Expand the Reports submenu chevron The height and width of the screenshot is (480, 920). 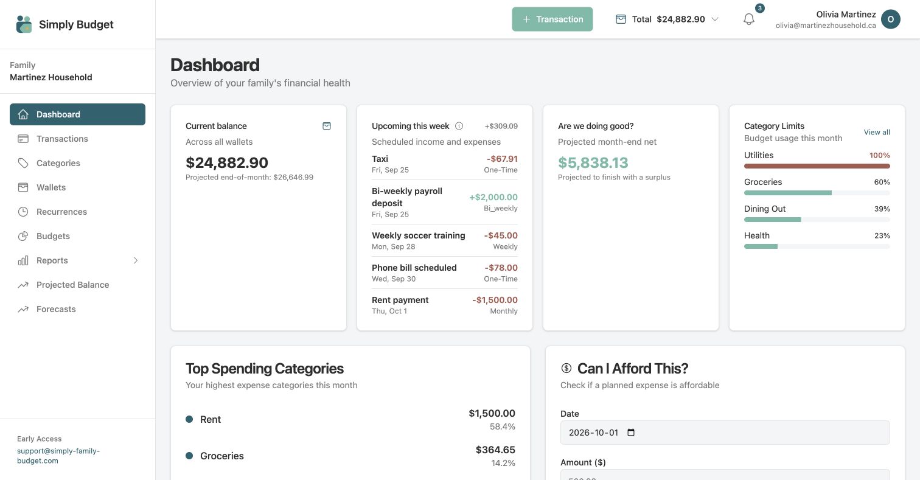pos(136,260)
